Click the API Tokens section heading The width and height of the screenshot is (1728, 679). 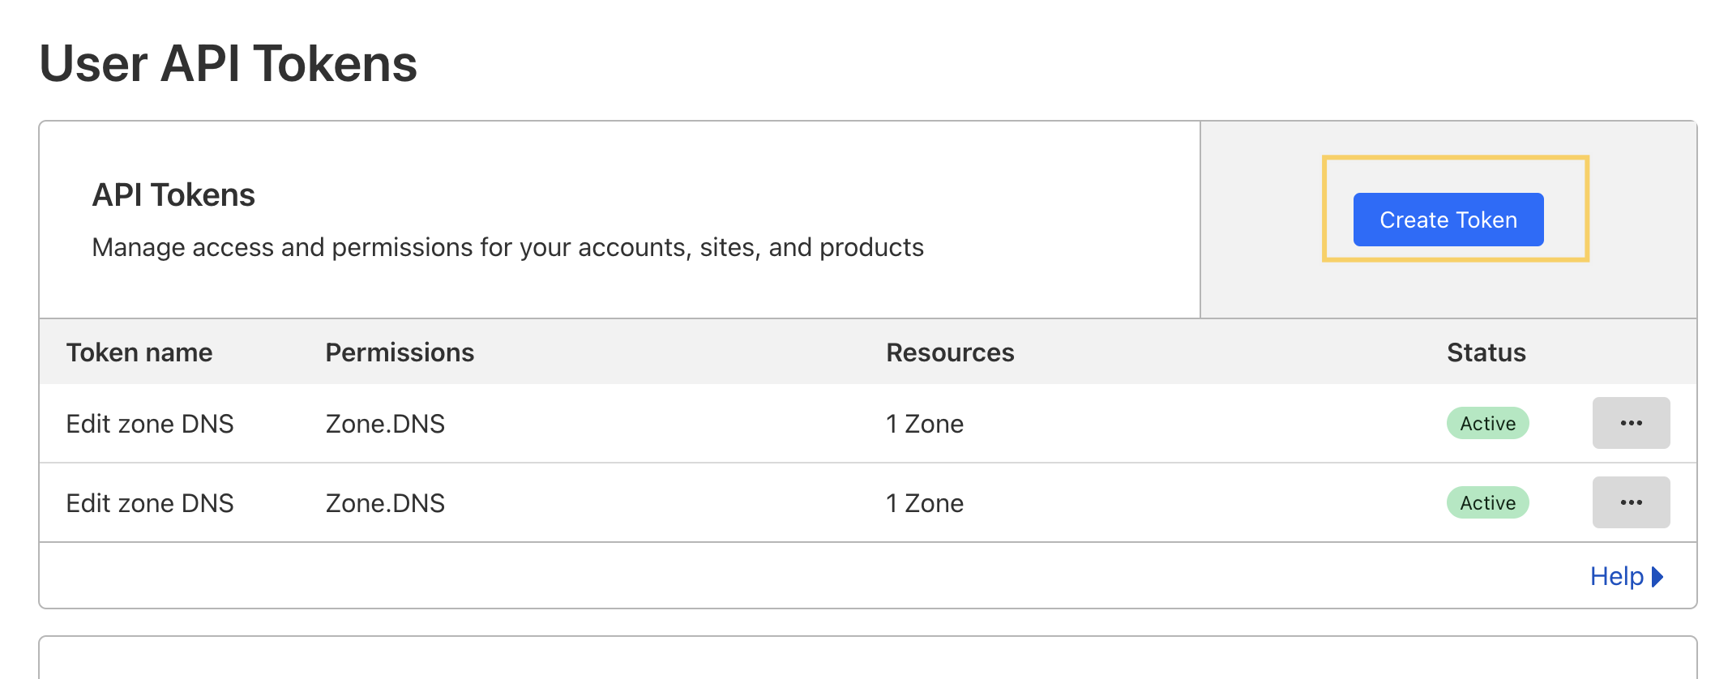point(173,195)
